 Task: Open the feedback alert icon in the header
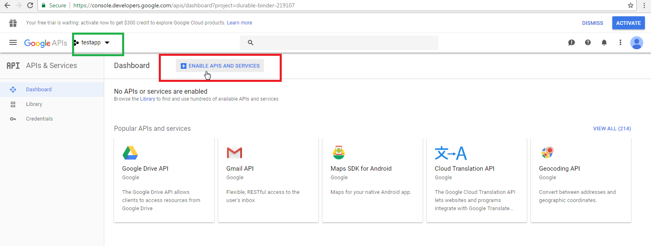(x=572, y=42)
